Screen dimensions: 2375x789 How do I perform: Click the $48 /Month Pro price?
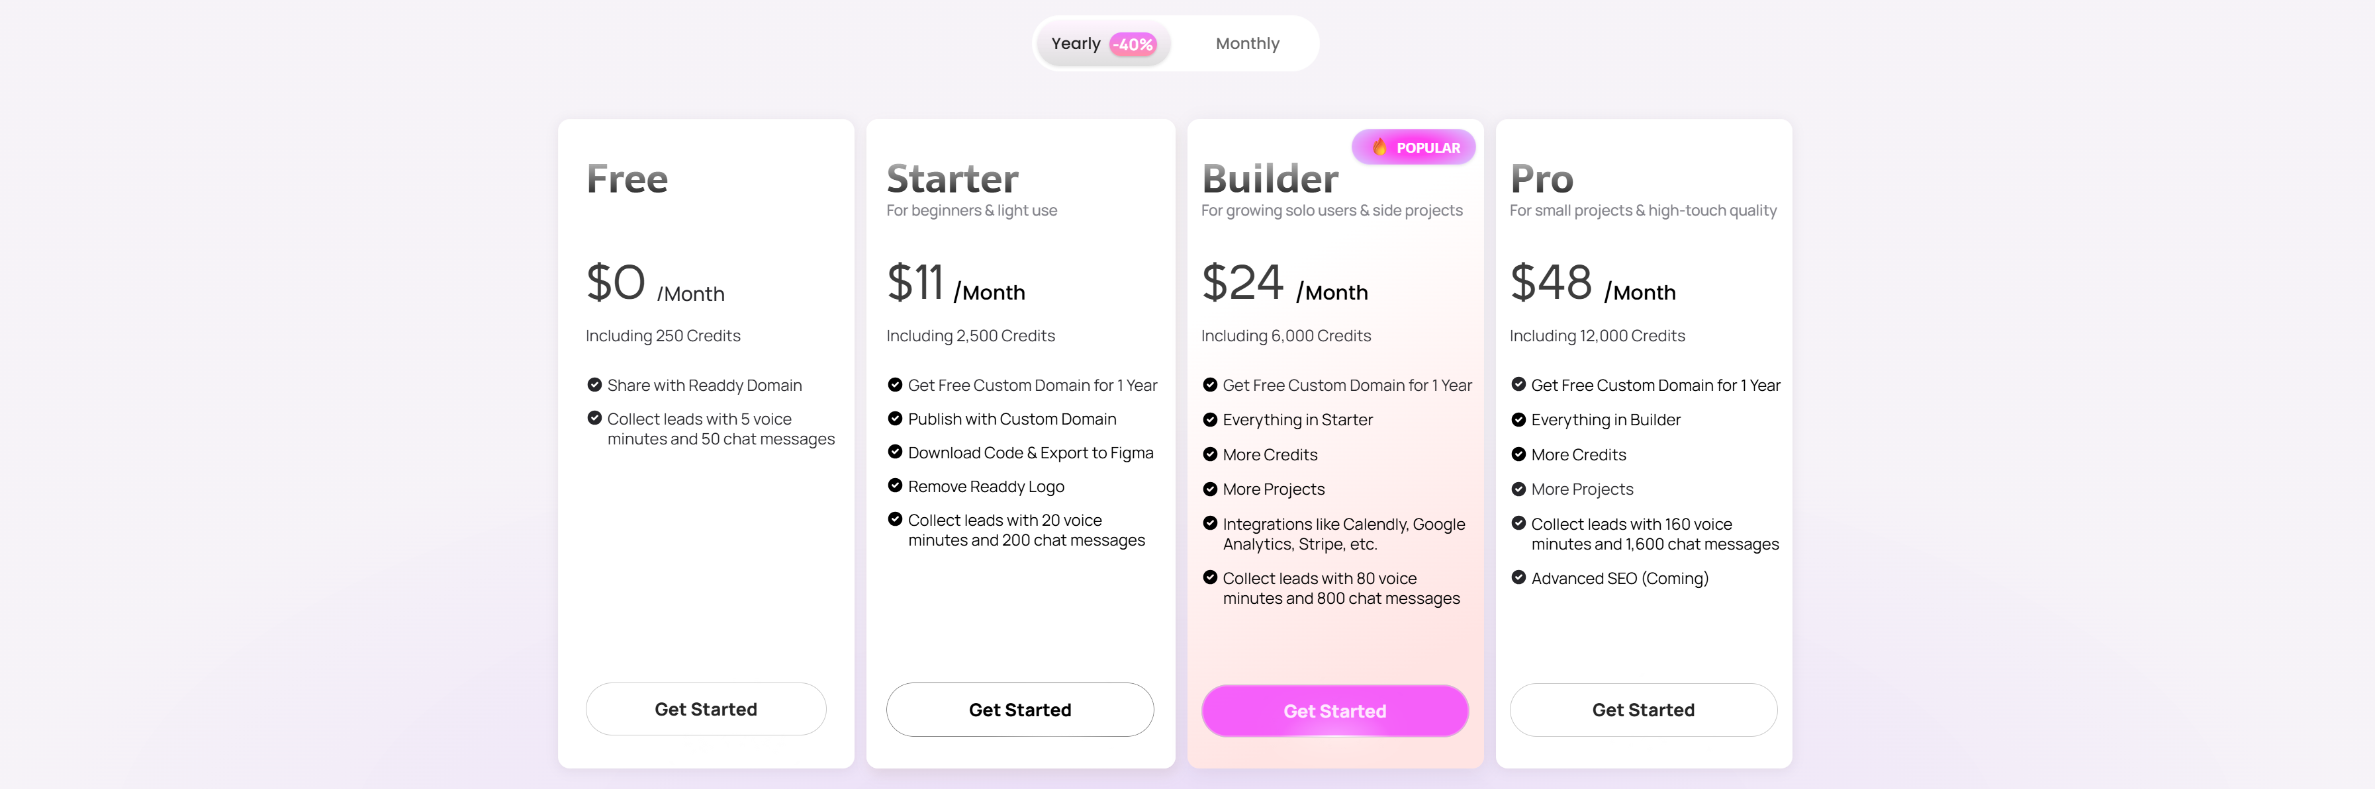point(1591,282)
